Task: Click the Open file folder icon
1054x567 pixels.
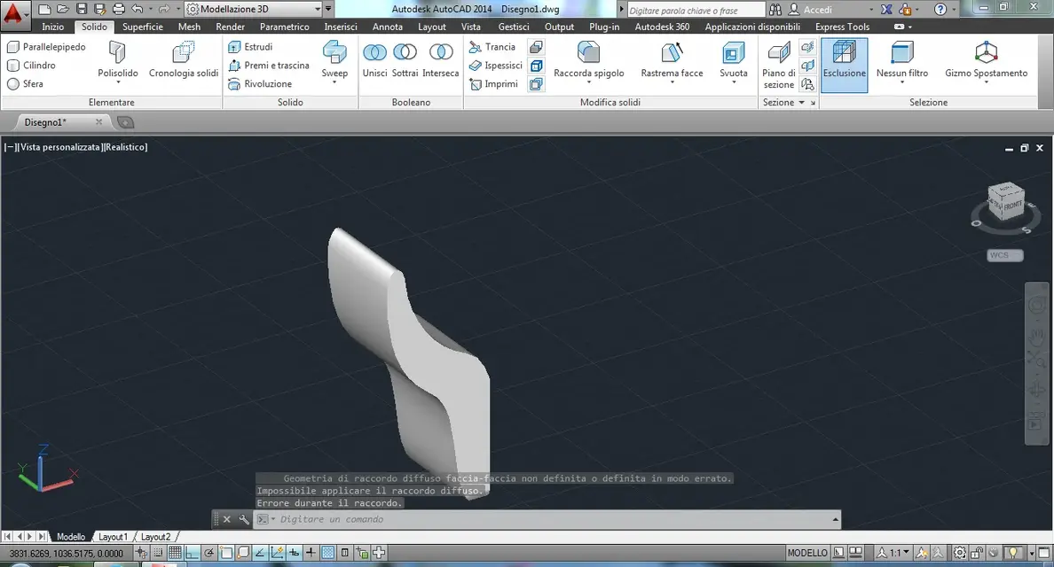Action: [x=62, y=9]
